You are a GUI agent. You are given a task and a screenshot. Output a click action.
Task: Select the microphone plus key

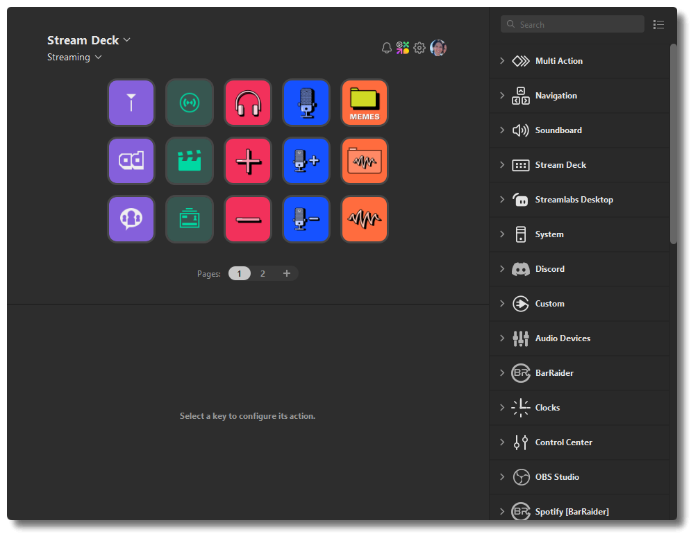(x=306, y=161)
